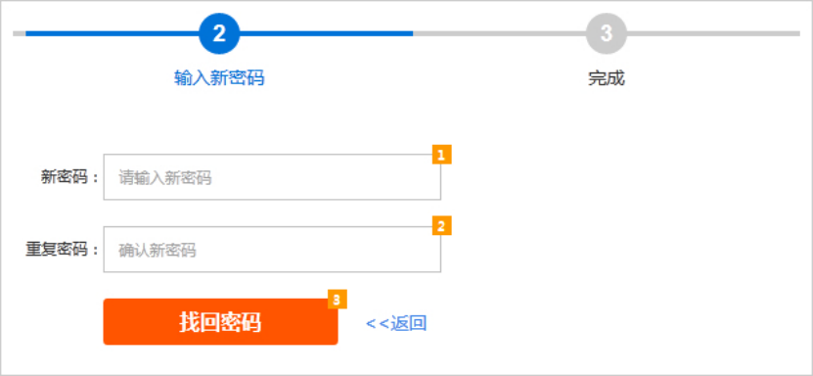The image size is (813, 376).
Task: Click the 请输入新密码 placeholder text
Action: 165,178
